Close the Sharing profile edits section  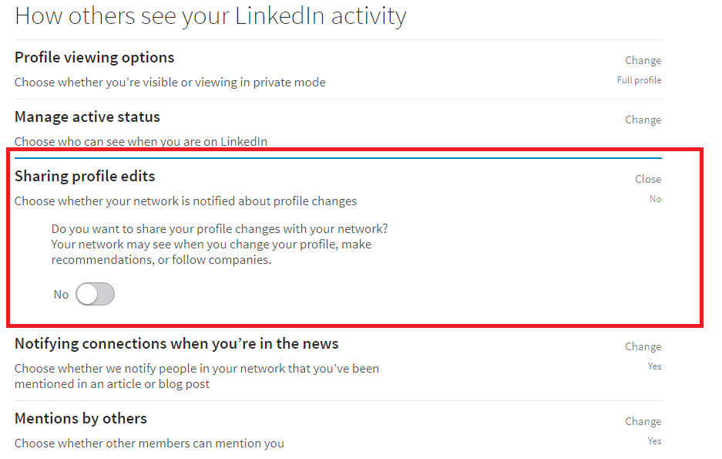647,179
